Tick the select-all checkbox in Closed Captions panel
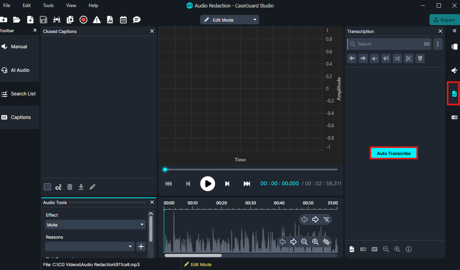 coord(47,187)
